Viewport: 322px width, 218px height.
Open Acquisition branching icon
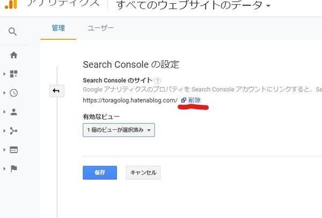coord(13,130)
